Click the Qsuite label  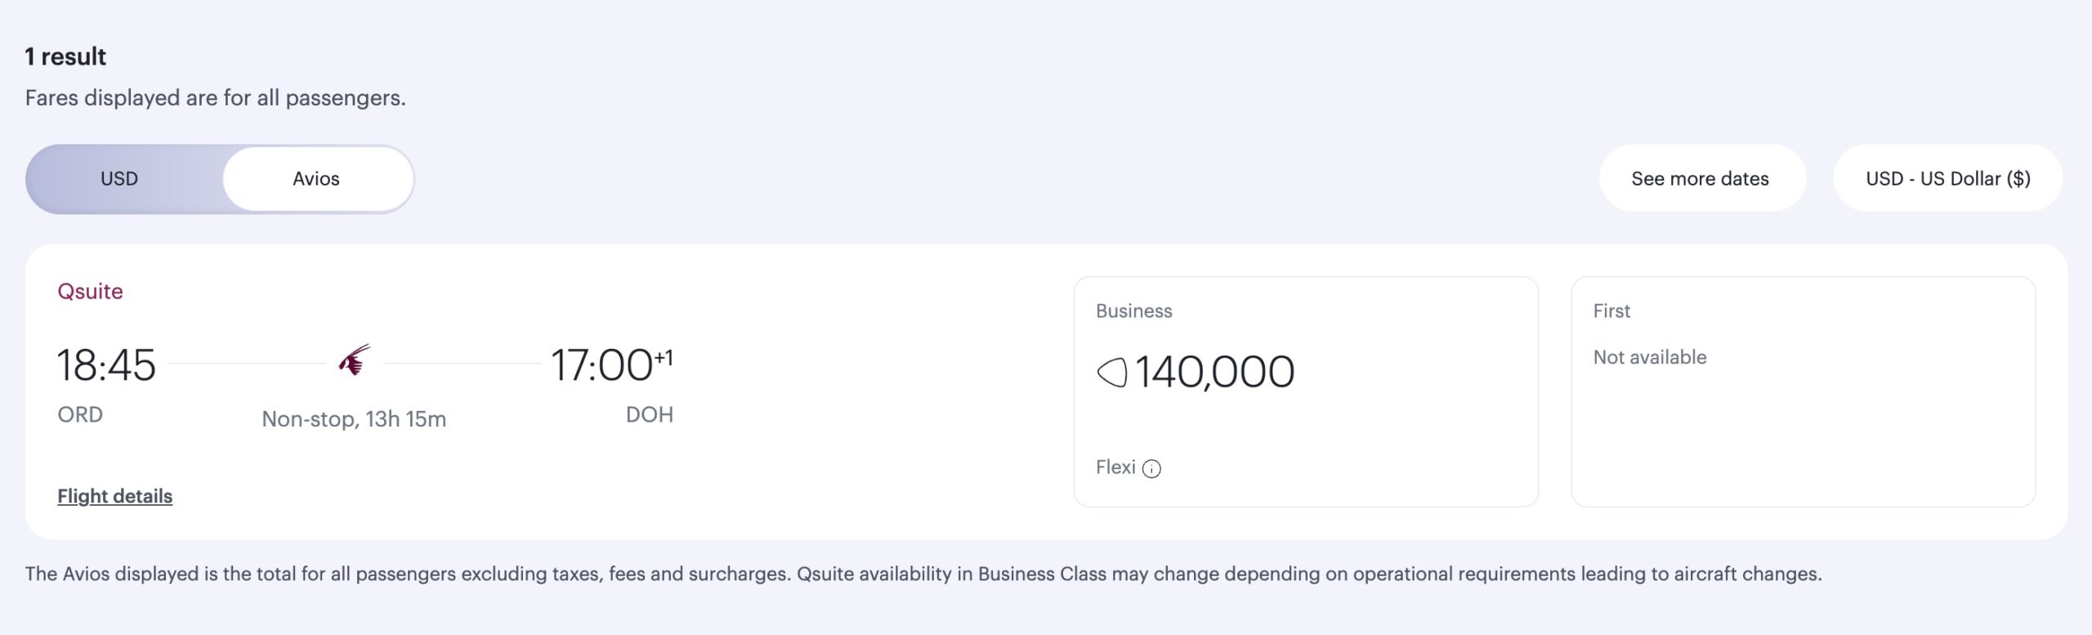(x=90, y=292)
